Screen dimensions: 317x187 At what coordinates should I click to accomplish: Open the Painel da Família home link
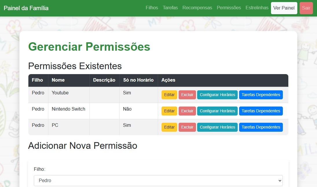click(26, 8)
